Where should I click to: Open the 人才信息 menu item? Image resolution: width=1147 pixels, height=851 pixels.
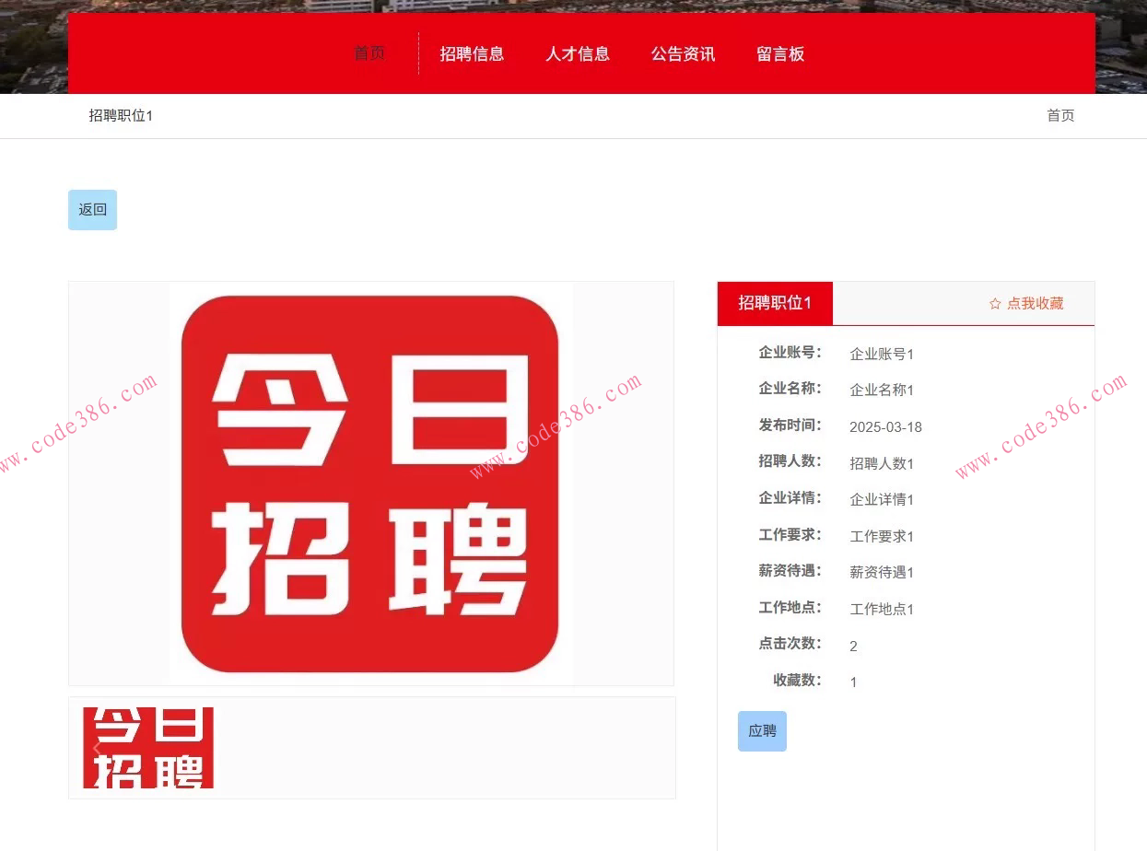[x=578, y=53]
